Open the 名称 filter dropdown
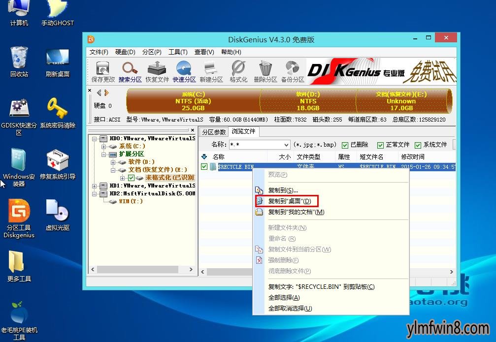 [x=286, y=145]
